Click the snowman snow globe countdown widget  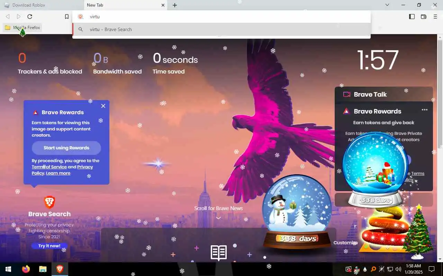(x=297, y=211)
